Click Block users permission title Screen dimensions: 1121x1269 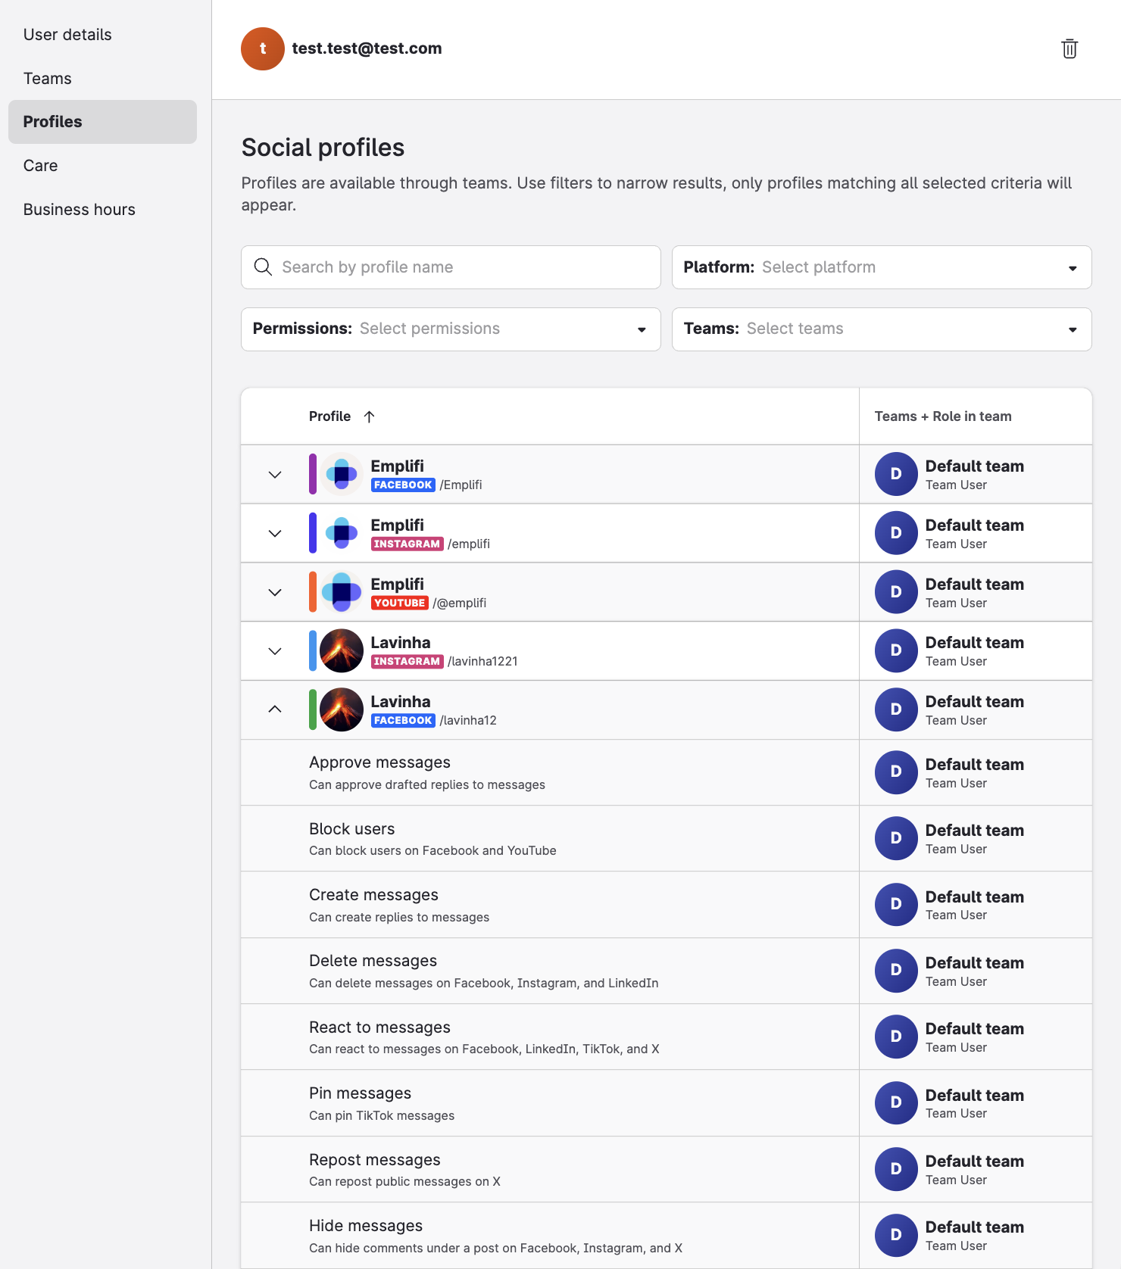(351, 829)
